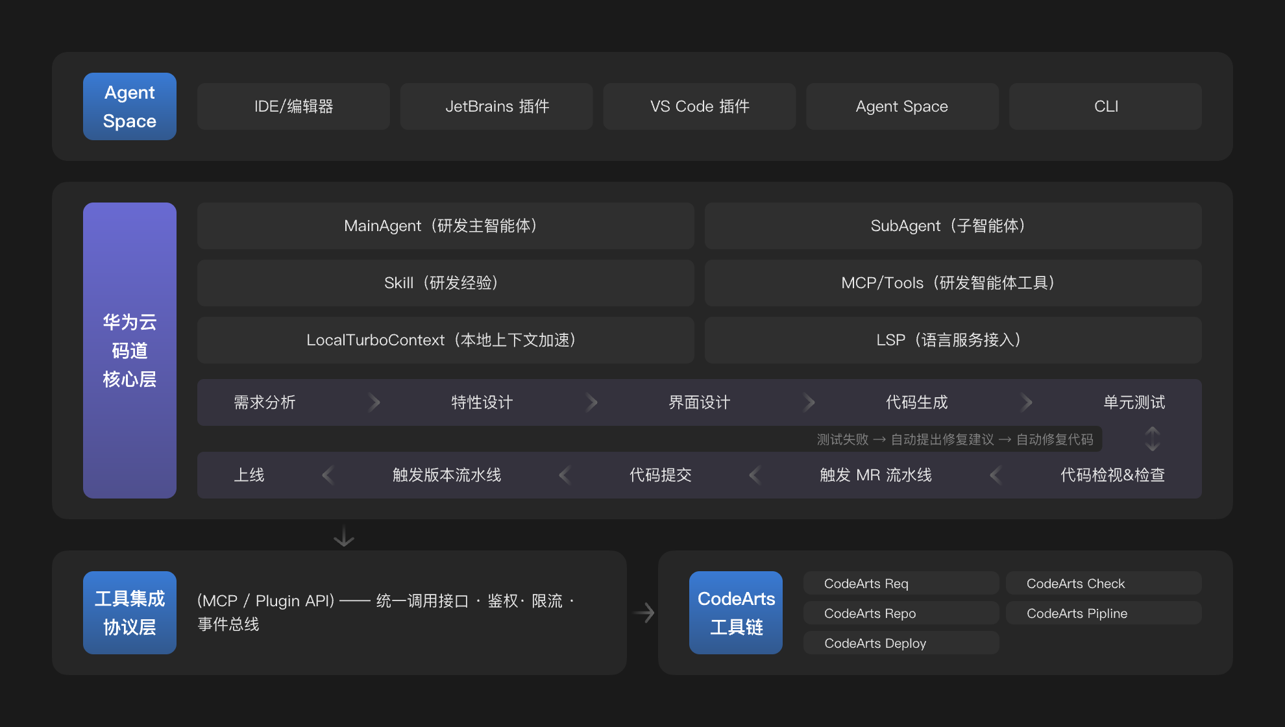This screenshot has width=1285, height=727.
Task: Click the 触发版本流水线 step
Action: coord(447,475)
